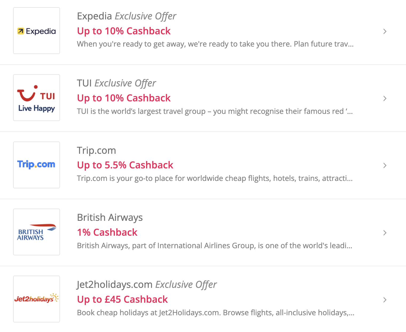Open Up to 5.5% Cashback link
The height and width of the screenshot is (332, 406).
(125, 165)
